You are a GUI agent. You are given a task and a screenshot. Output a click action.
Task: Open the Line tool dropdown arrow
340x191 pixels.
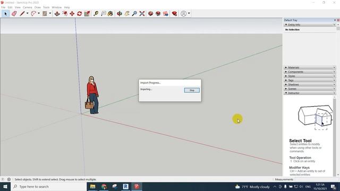pyautogui.click(x=27, y=14)
